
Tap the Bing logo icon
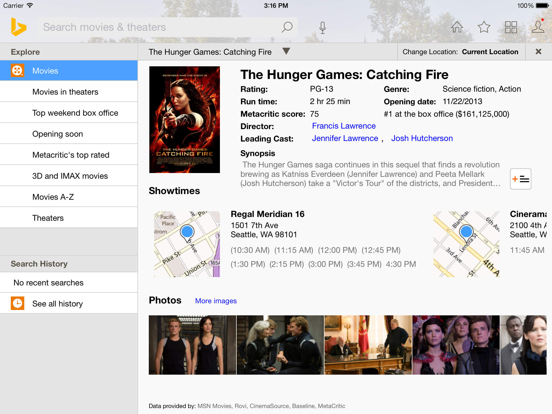[x=19, y=27]
